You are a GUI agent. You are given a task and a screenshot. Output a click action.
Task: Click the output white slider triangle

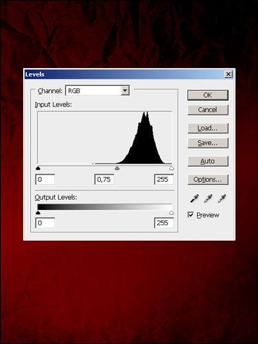[x=171, y=213]
